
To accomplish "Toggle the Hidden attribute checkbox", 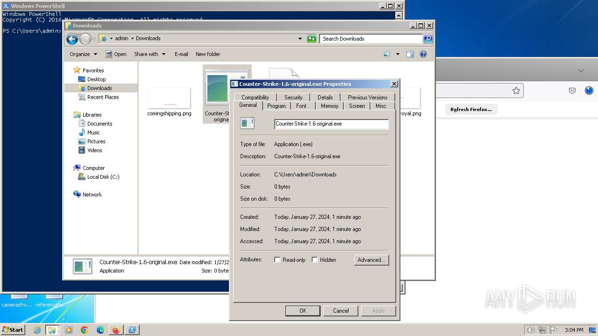I will 315,260.
